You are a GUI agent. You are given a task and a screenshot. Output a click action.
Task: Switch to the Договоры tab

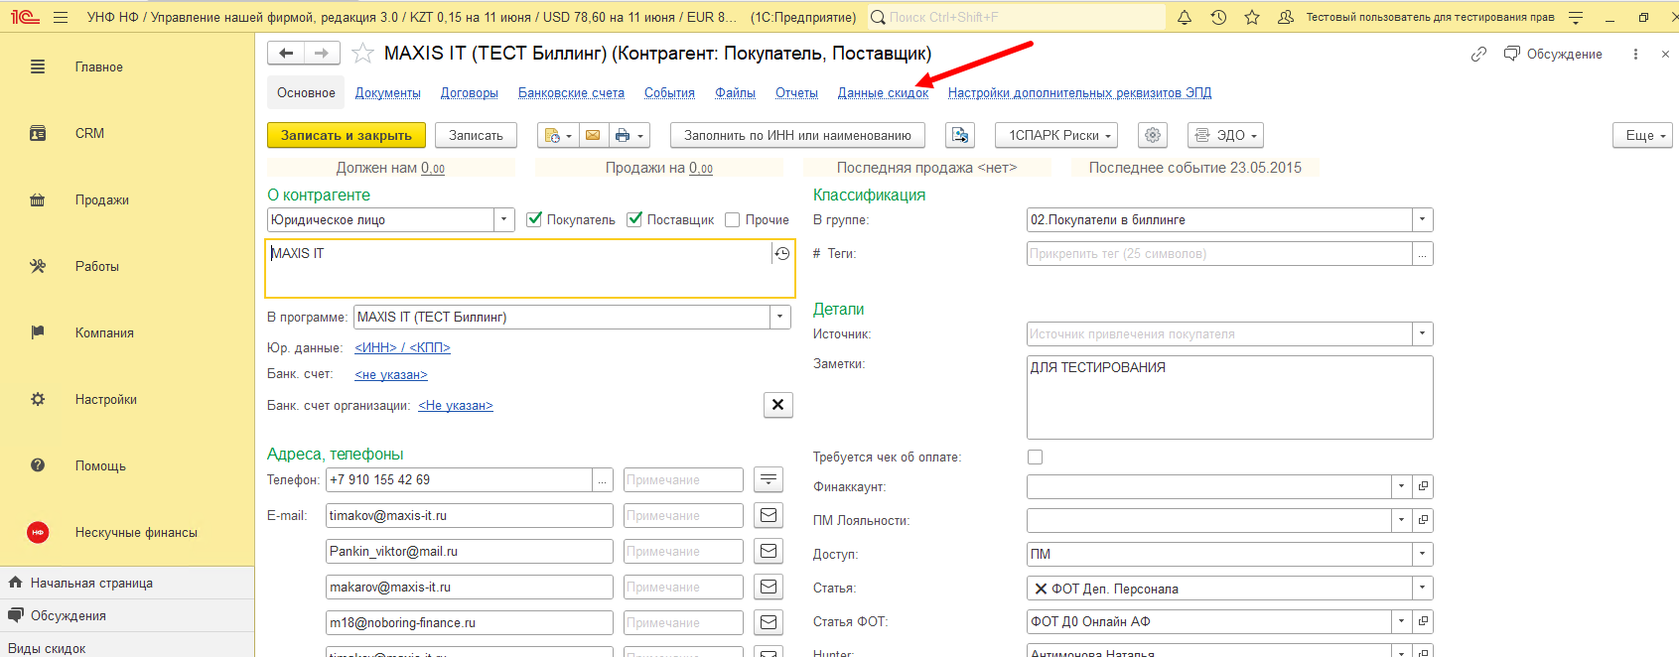click(470, 93)
